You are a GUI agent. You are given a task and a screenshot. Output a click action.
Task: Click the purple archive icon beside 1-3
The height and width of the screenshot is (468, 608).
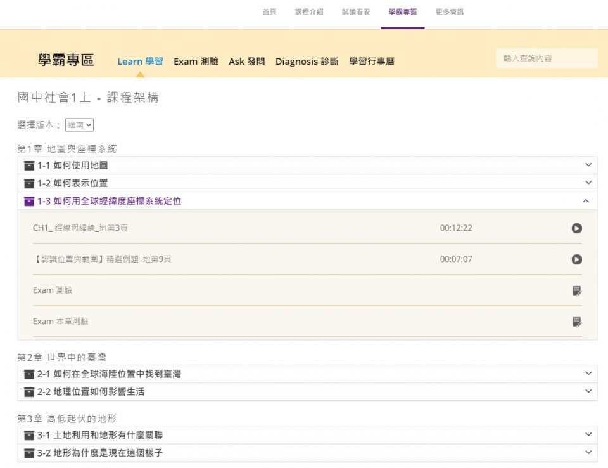(28, 201)
